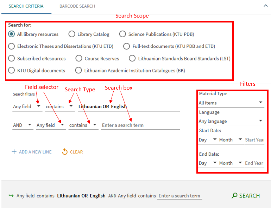Click the magnifier Search icon
The width and height of the screenshot is (271, 208).
pos(234,196)
